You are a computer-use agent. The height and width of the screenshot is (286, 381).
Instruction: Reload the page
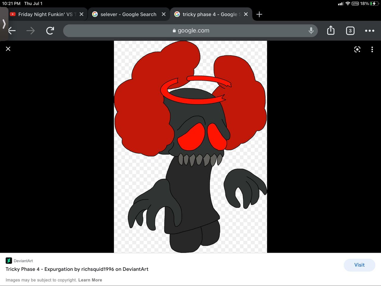50,30
